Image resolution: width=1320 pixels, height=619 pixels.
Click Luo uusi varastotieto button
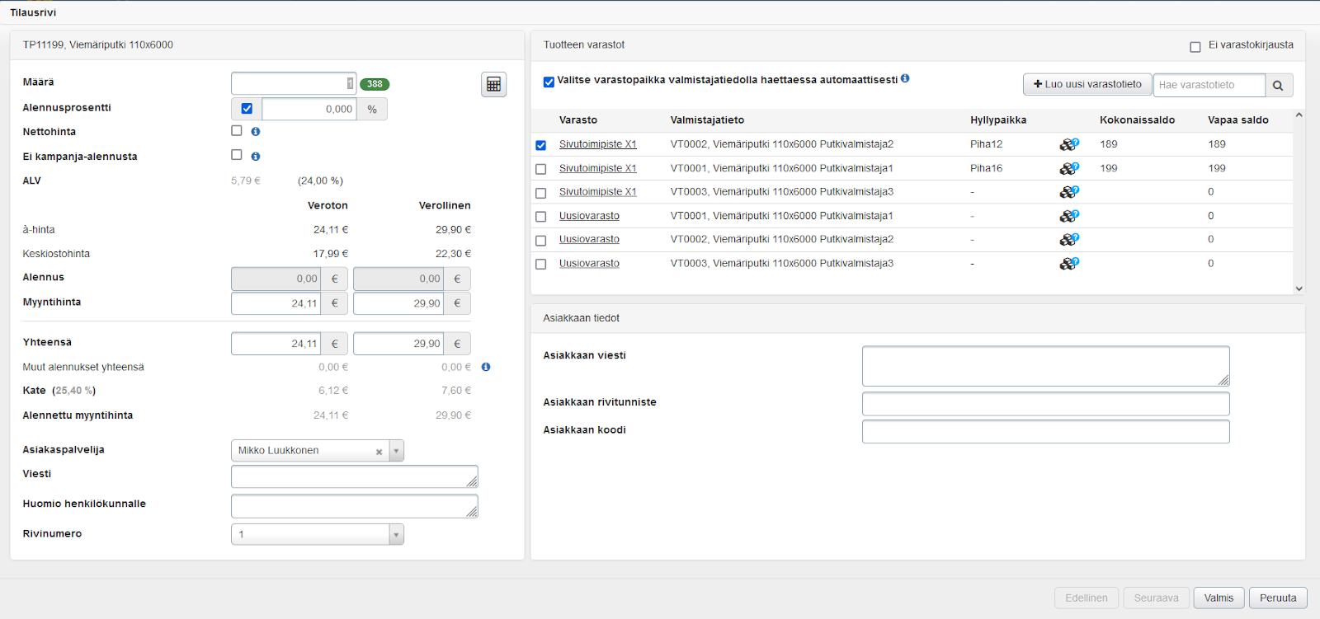point(1087,85)
